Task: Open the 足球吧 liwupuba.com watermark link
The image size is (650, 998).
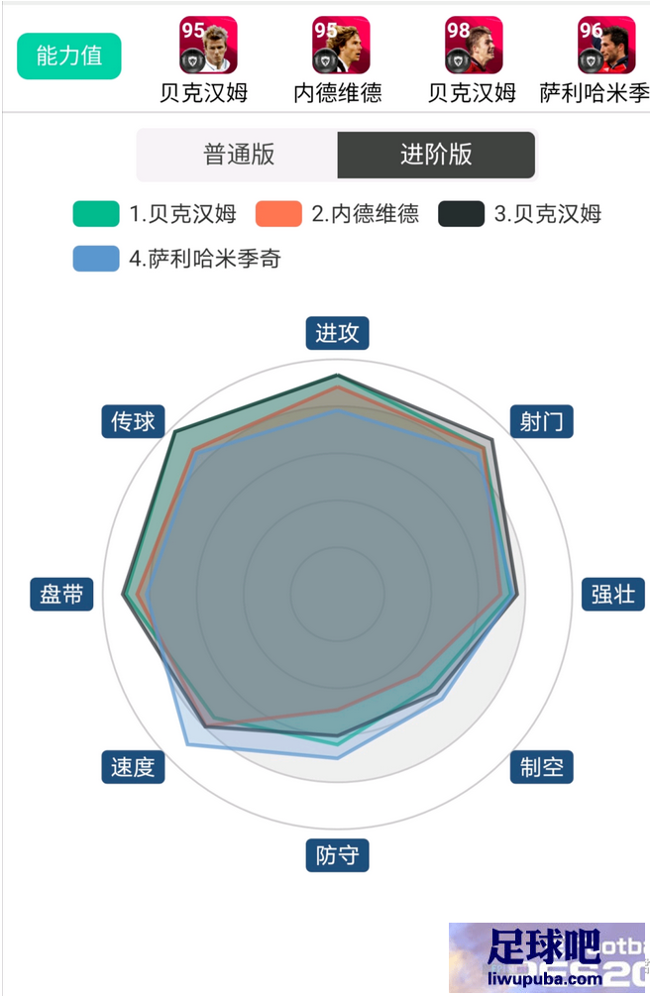Action: 547,958
